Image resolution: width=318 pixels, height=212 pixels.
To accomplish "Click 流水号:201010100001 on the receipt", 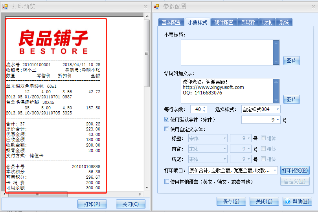I will point(28,65).
